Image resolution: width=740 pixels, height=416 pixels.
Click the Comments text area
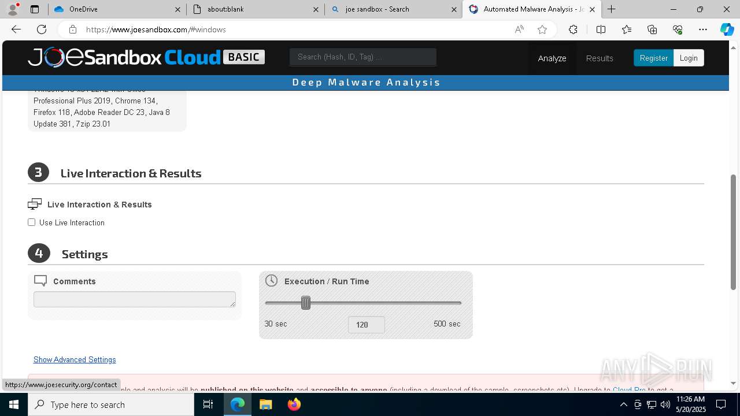coord(135,299)
